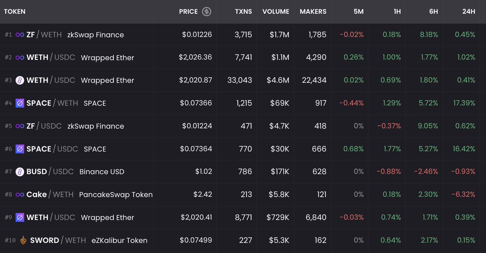Screen dimensions: 486x253
Task: Click the 4,290 makers value
Action: (317, 57)
